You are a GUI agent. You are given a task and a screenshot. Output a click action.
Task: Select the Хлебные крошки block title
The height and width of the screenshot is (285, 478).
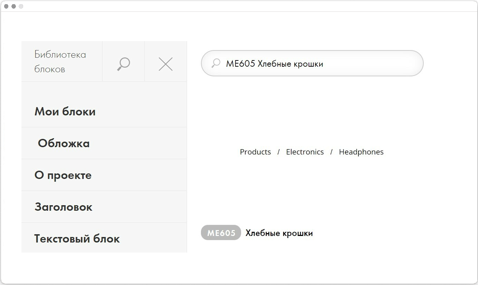[x=279, y=233]
